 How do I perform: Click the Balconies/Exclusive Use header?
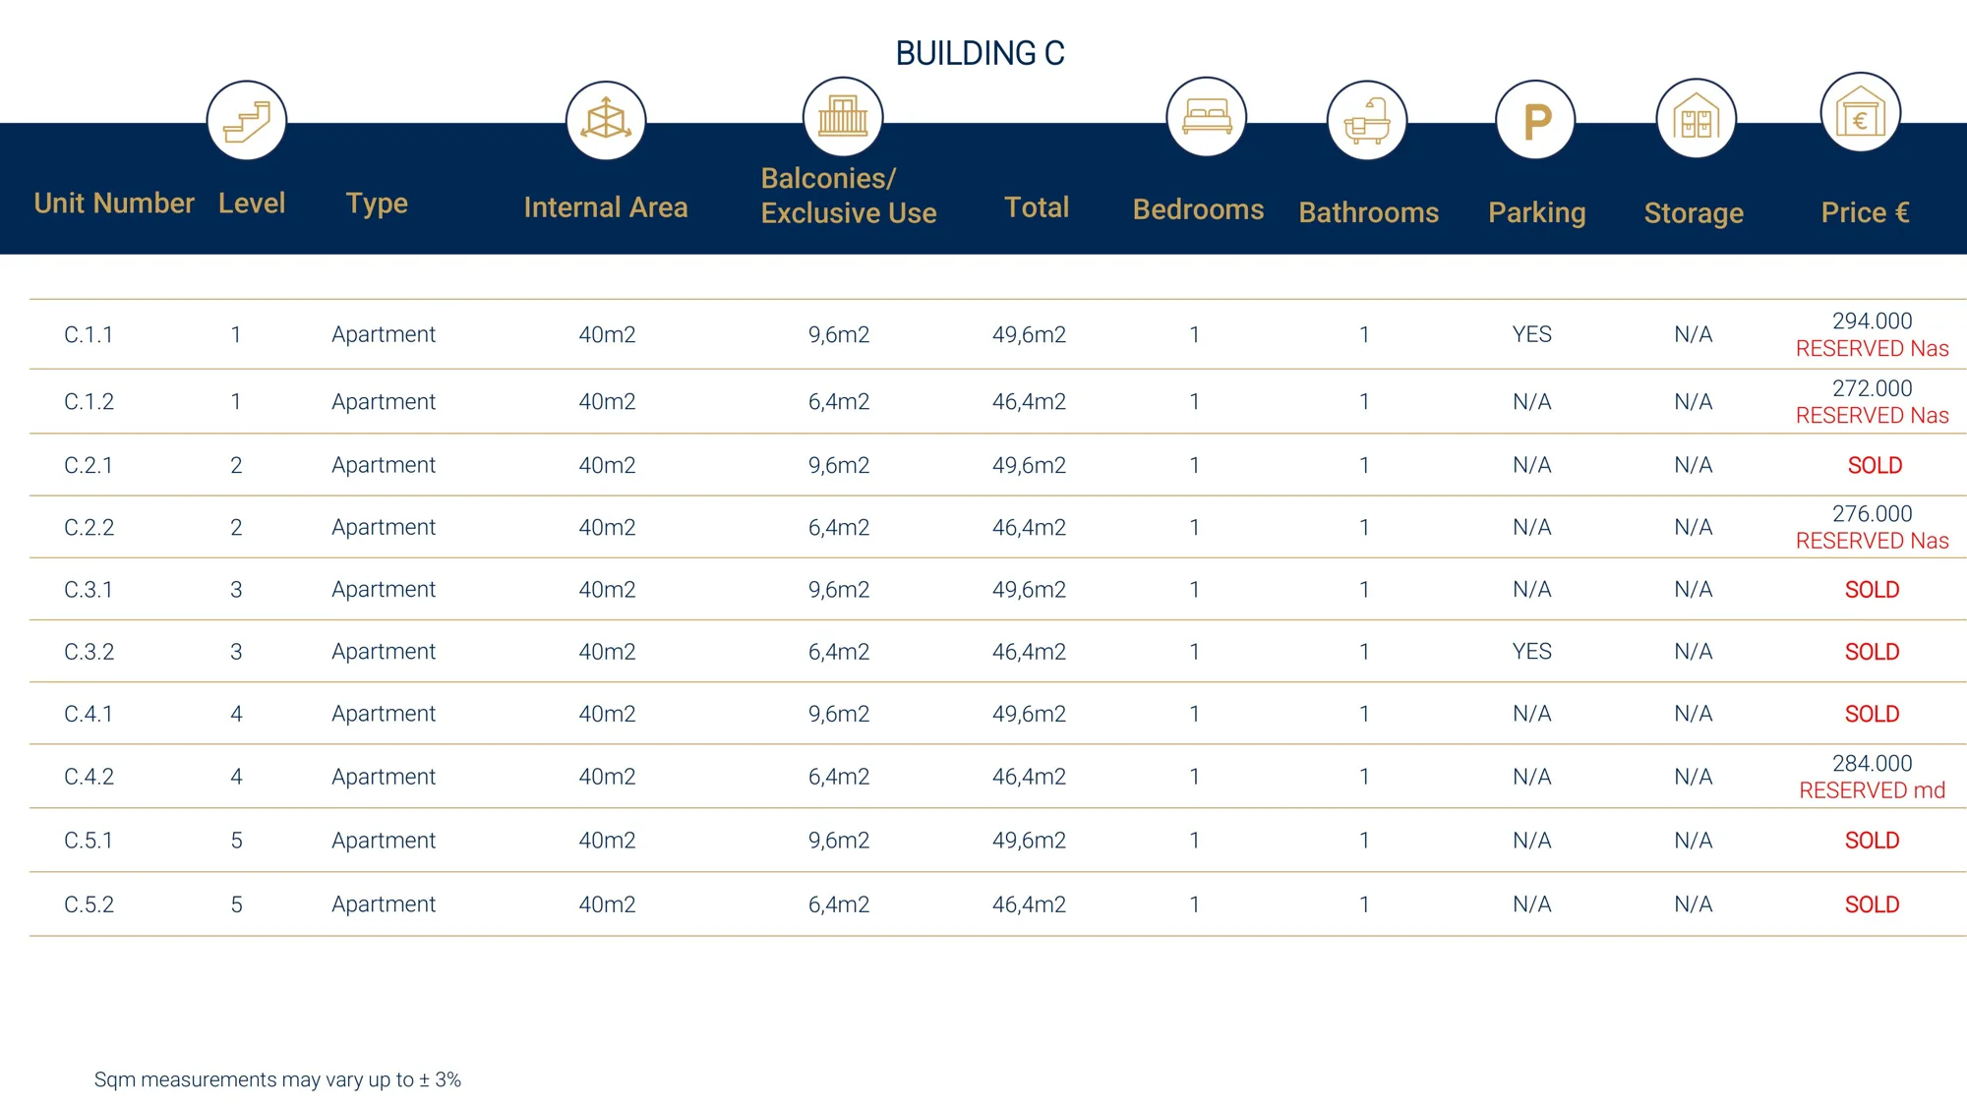tap(849, 195)
